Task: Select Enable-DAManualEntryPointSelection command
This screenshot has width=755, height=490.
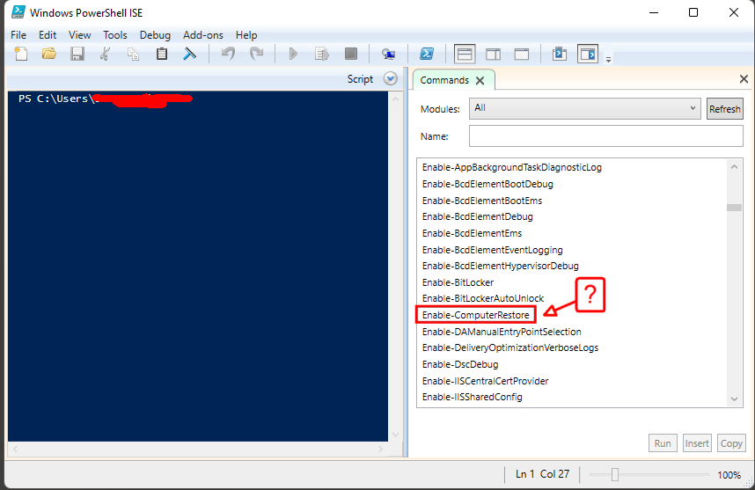Action: point(502,332)
